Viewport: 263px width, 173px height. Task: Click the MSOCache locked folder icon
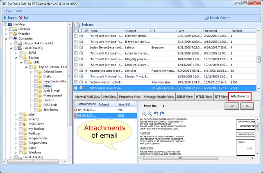(x=25, y=124)
